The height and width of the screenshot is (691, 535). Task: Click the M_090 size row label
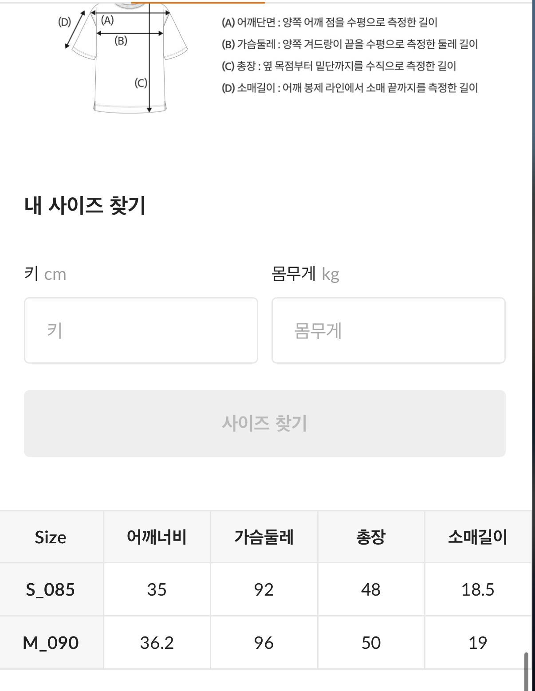51,643
